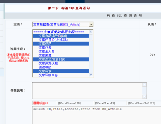161x124 pixels.
Task: Select field 文章自动编号ID(Url)
Action: point(61,36)
